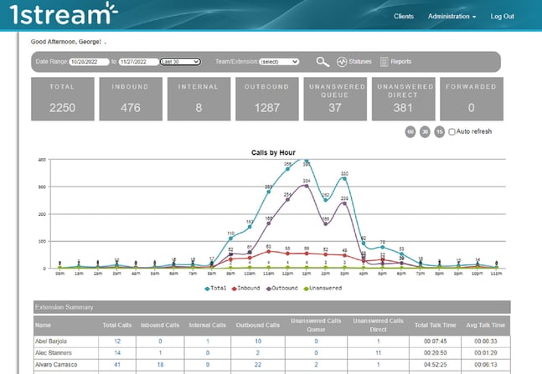Screen dimensions: 542x374
Task: Select the Alvaro Carrasco name cell
Action: click(x=66, y=365)
